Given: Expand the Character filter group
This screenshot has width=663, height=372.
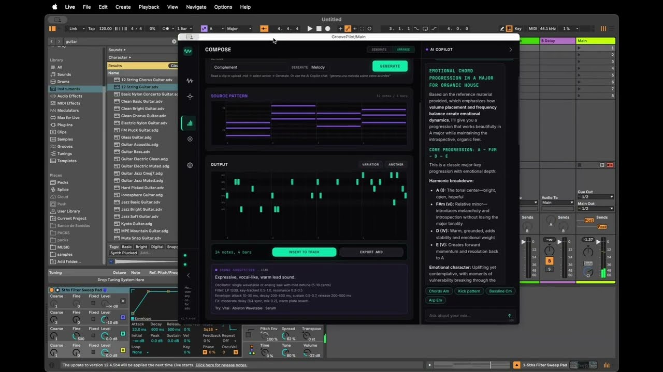Looking at the screenshot, I should (x=120, y=57).
